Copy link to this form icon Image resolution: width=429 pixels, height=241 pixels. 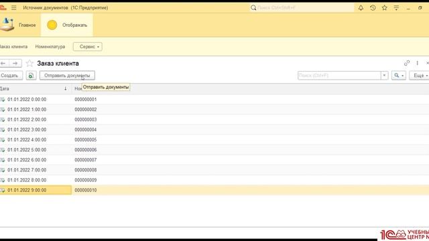click(x=407, y=63)
